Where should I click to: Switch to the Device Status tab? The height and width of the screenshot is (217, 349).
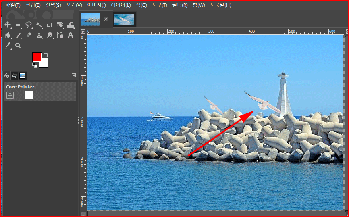pos(7,76)
